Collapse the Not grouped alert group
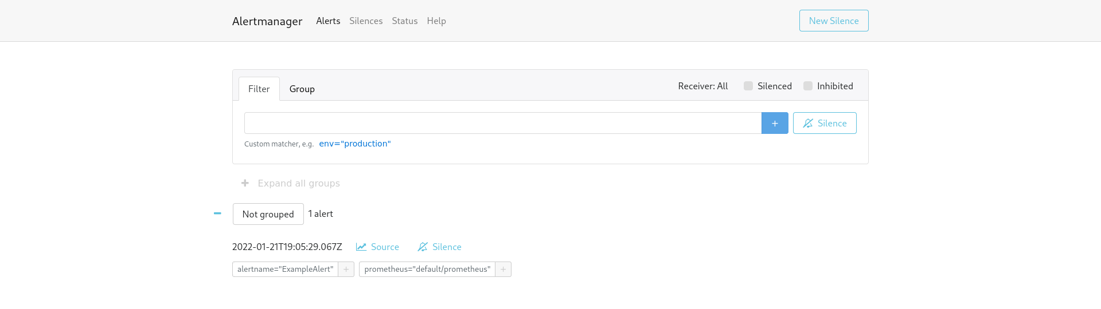 (x=217, y=213)
